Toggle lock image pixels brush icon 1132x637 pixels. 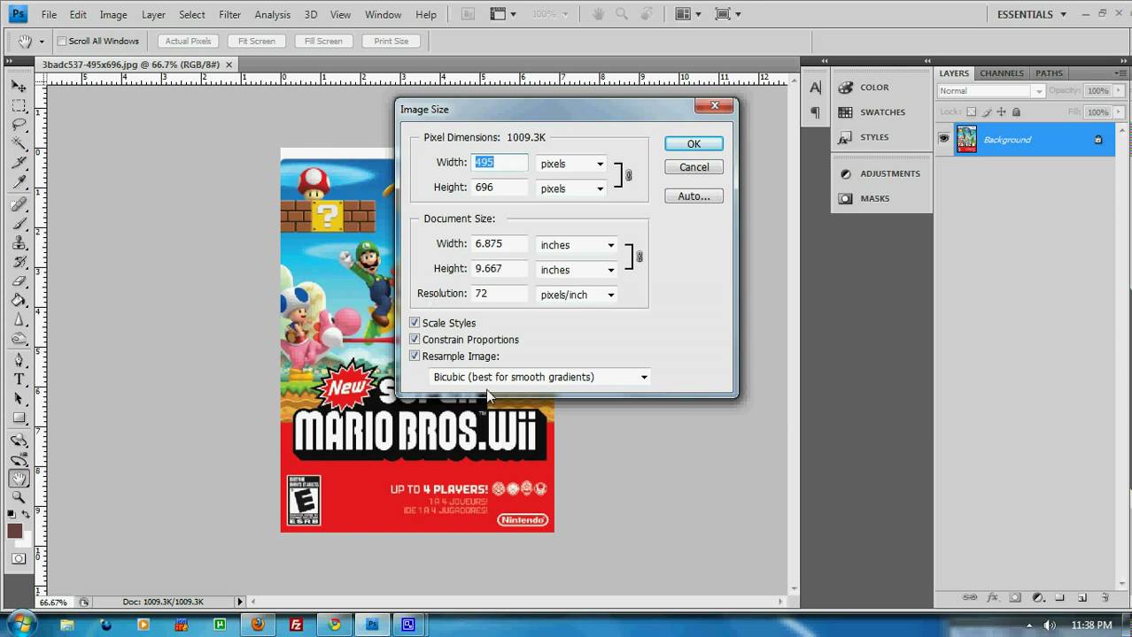point(987,112)
